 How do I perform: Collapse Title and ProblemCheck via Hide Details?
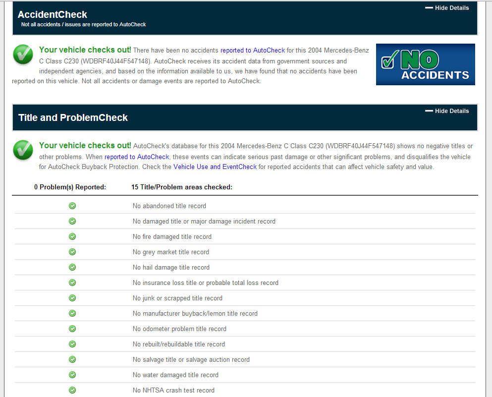pyautogui.click(x=447, y=111)
